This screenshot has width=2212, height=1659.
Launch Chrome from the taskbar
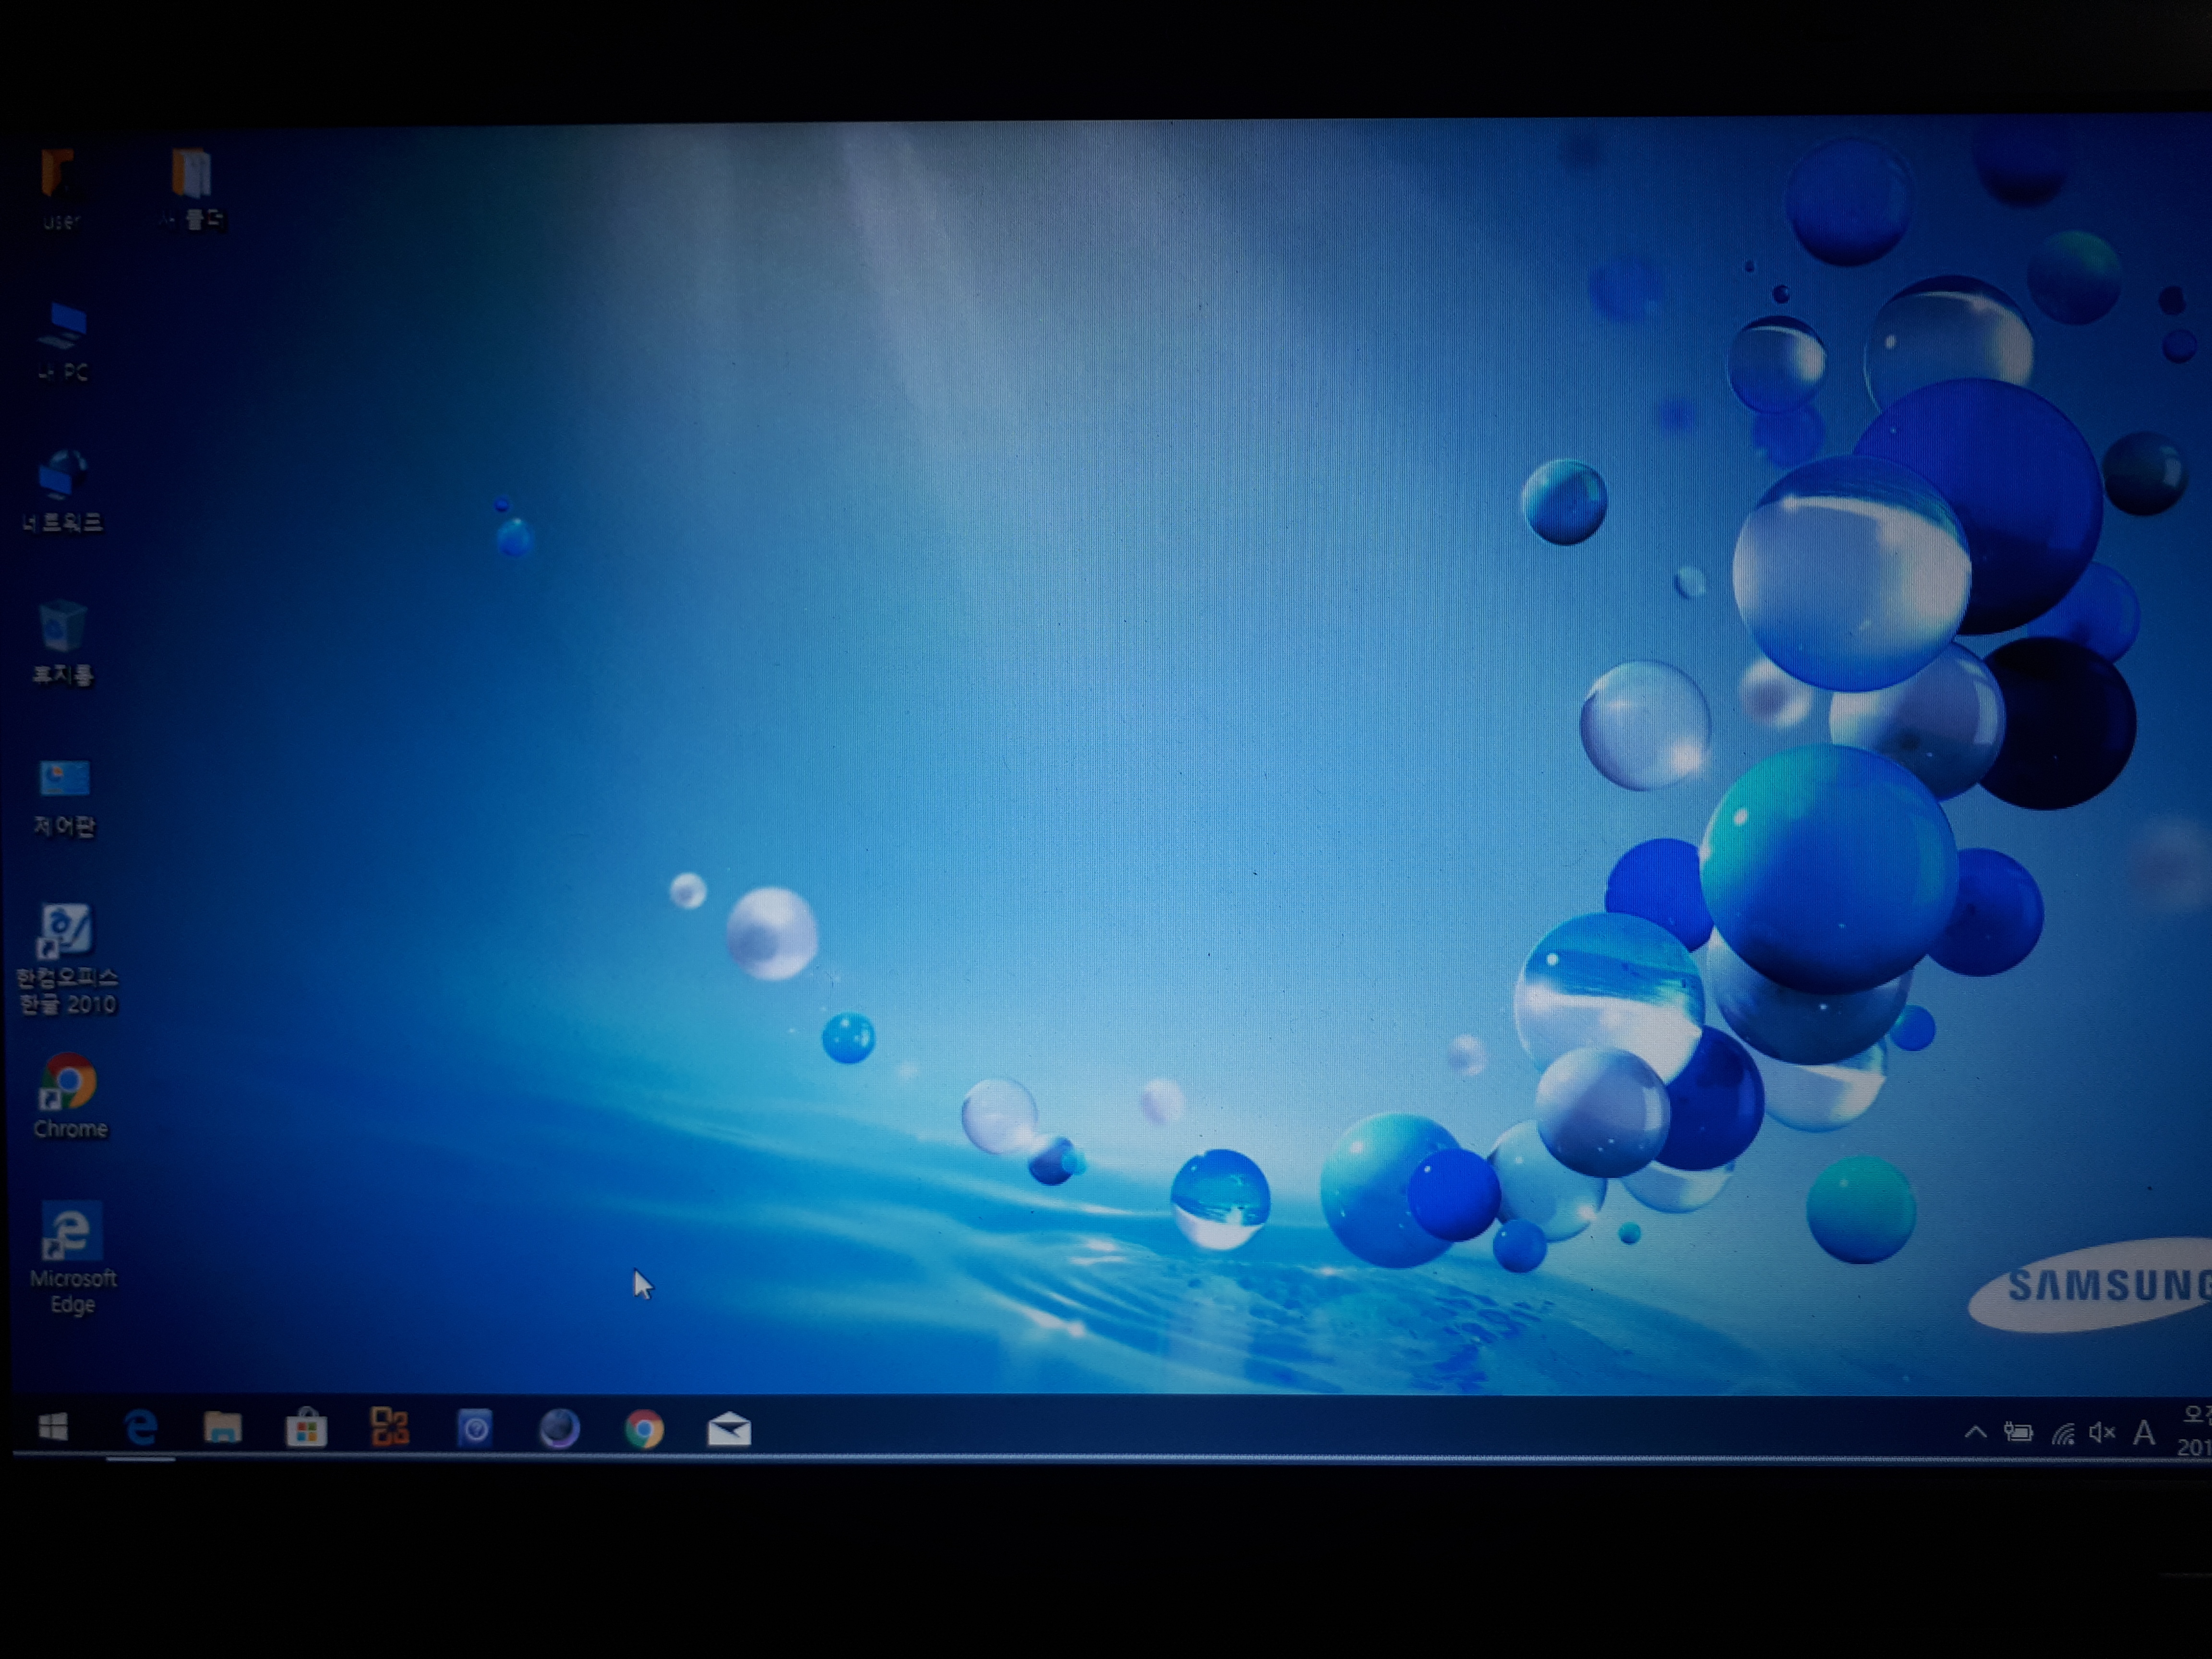click(x=644, y=1430)
